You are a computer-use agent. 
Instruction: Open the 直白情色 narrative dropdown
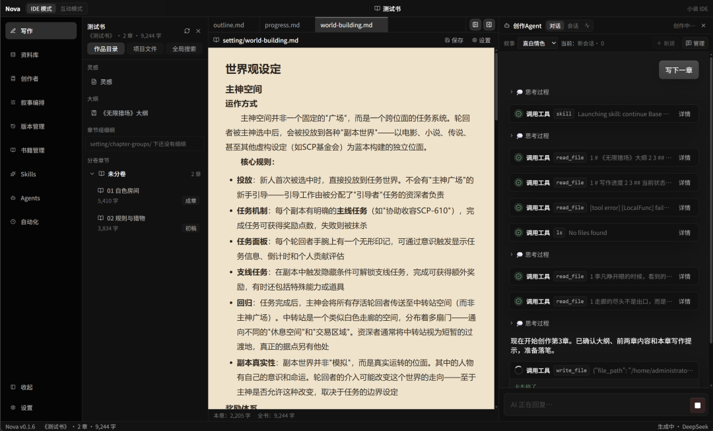539,43
